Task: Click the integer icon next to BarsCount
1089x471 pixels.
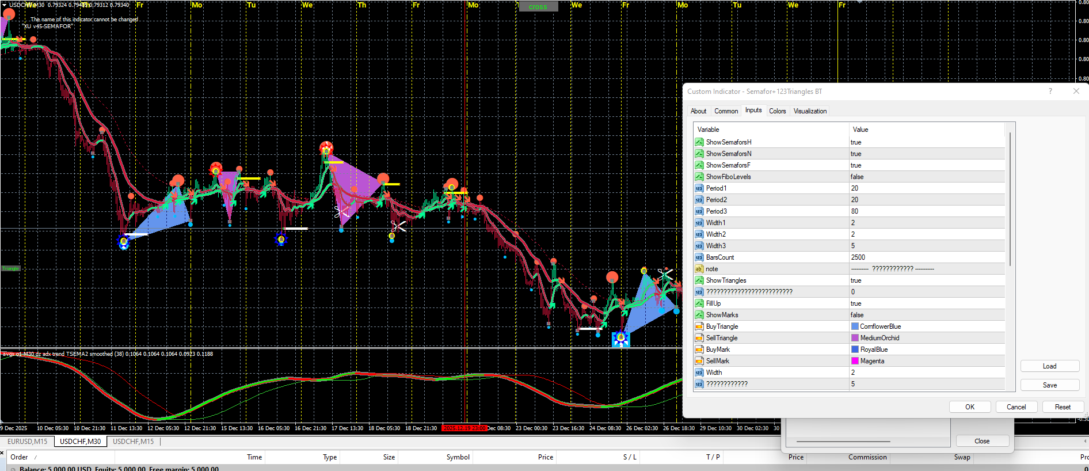Action: [699, 257]
